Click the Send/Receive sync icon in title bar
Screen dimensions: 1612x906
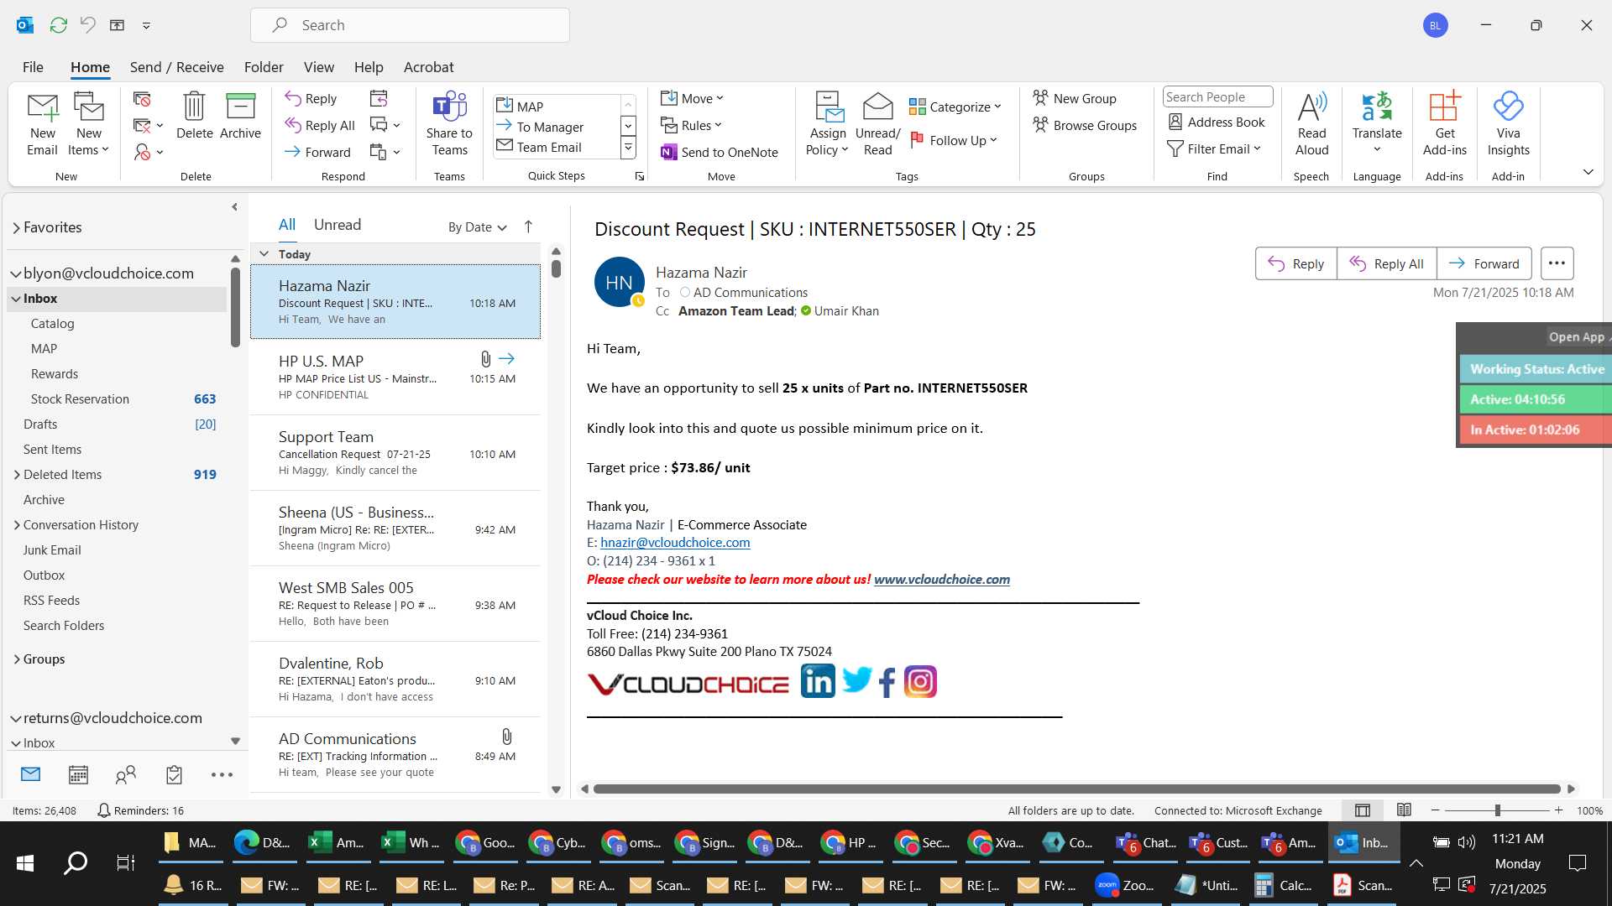click(58, 25)
